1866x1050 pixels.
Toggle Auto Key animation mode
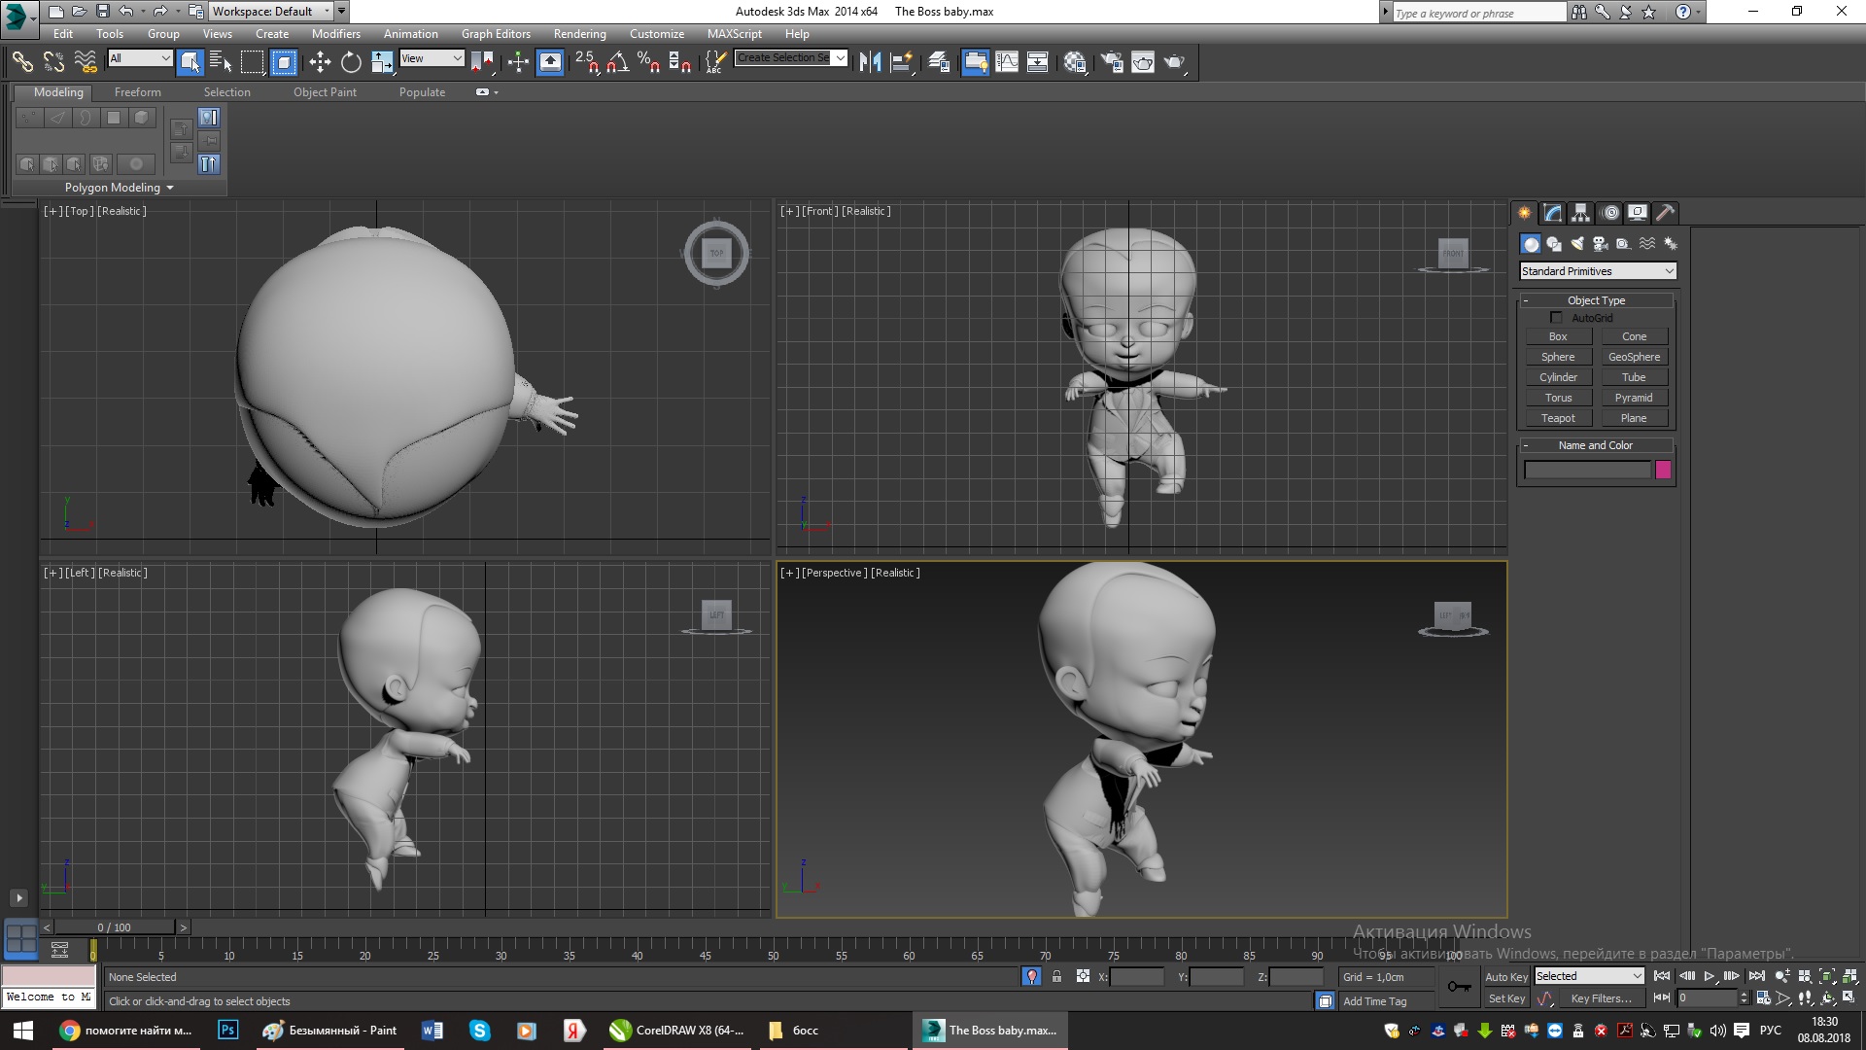pos(1505,976)
